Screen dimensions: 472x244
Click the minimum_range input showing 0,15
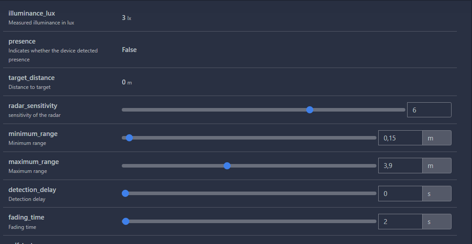[x=400, y=138]
